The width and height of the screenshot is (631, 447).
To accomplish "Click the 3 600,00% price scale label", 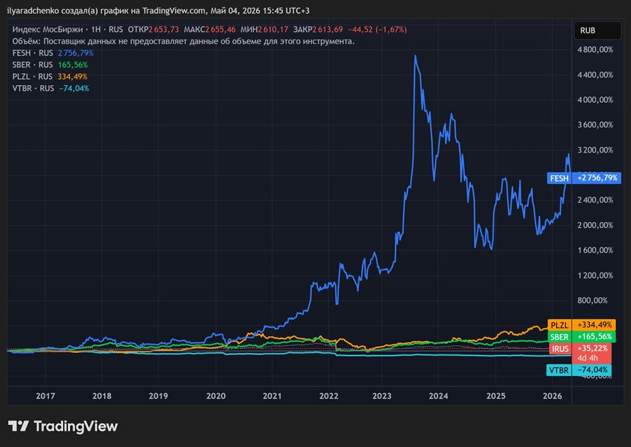I will [595, 125].
